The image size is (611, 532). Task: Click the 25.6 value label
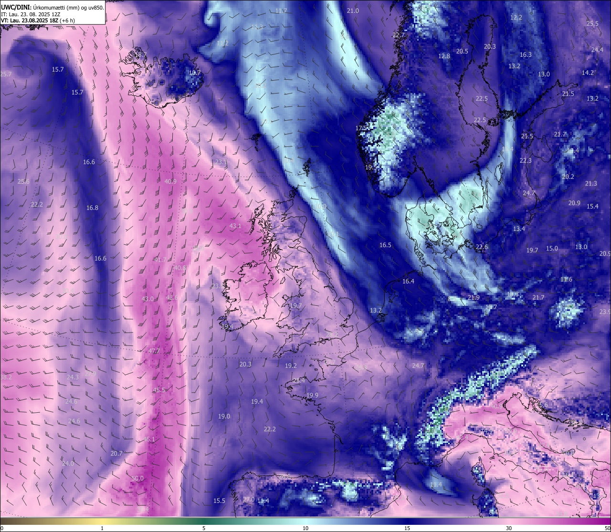tap(23, 181)
